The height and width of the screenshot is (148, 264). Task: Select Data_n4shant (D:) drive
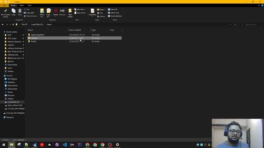(x=15, y=105)
